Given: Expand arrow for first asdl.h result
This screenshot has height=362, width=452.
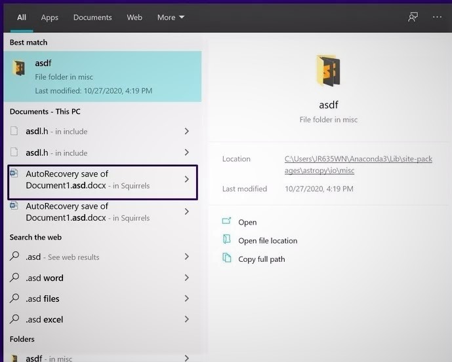Looking at the screenshot, I should [x=187, y=132].
